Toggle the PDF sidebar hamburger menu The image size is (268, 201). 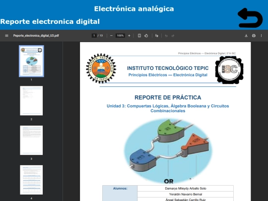tap(6, 36)
